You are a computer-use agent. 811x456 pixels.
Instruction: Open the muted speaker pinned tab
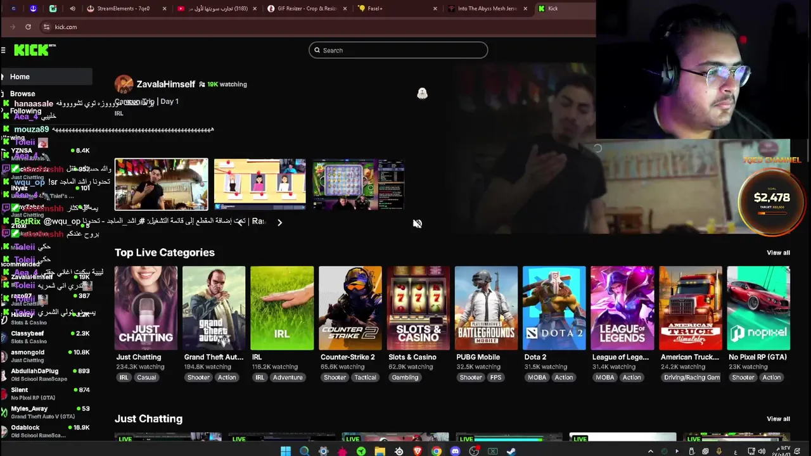coord(72,9)
